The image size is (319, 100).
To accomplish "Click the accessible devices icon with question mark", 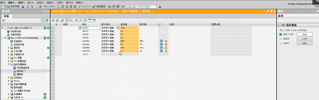I will click(x=110, y=6).
